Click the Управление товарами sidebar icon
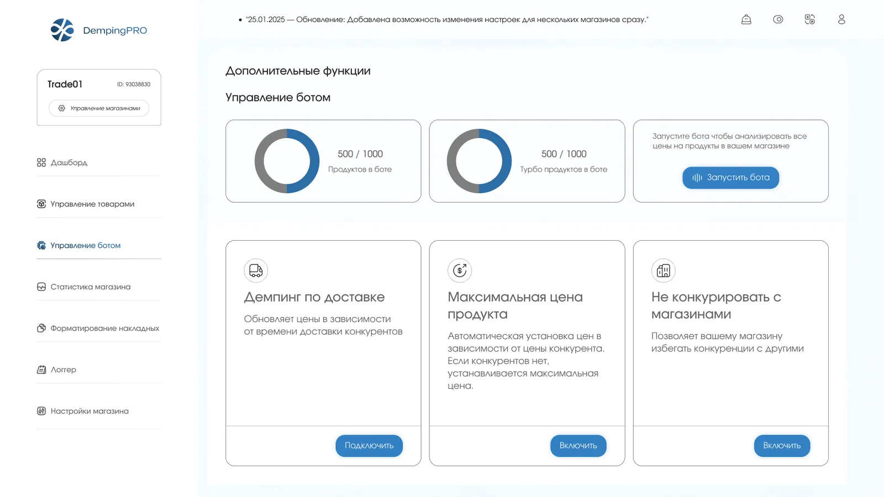 point(41,204)
